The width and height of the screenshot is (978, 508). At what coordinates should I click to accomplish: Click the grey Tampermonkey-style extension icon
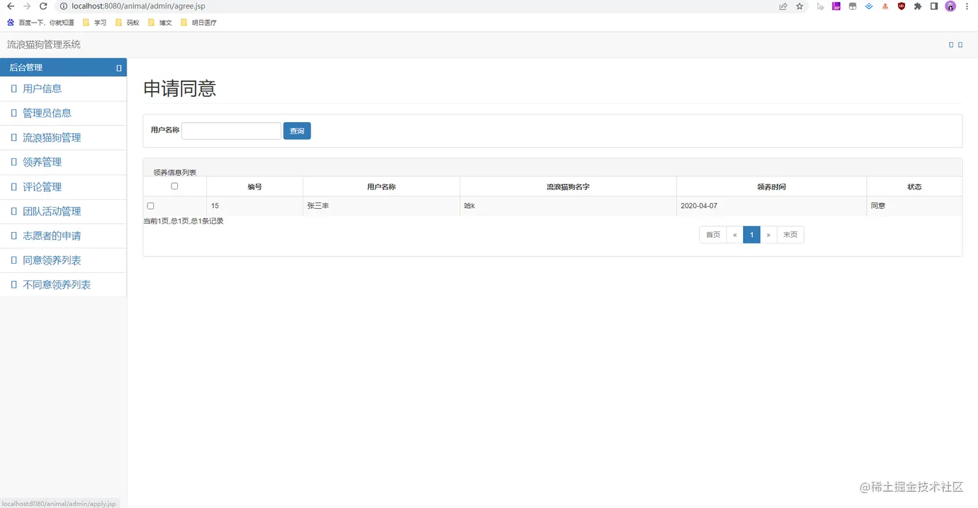point(853,6)
